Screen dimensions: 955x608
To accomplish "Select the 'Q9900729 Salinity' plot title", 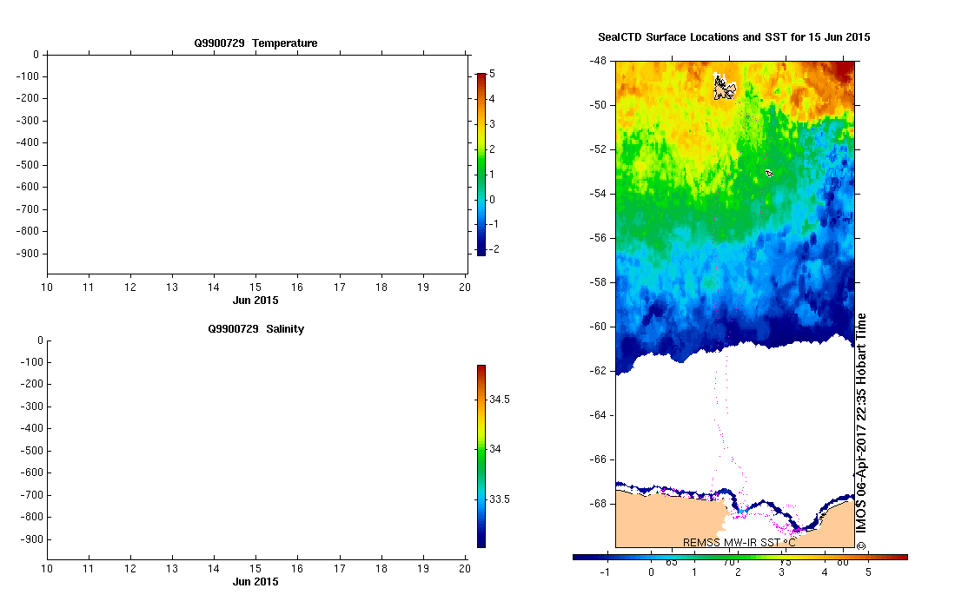I will [255, 329].
